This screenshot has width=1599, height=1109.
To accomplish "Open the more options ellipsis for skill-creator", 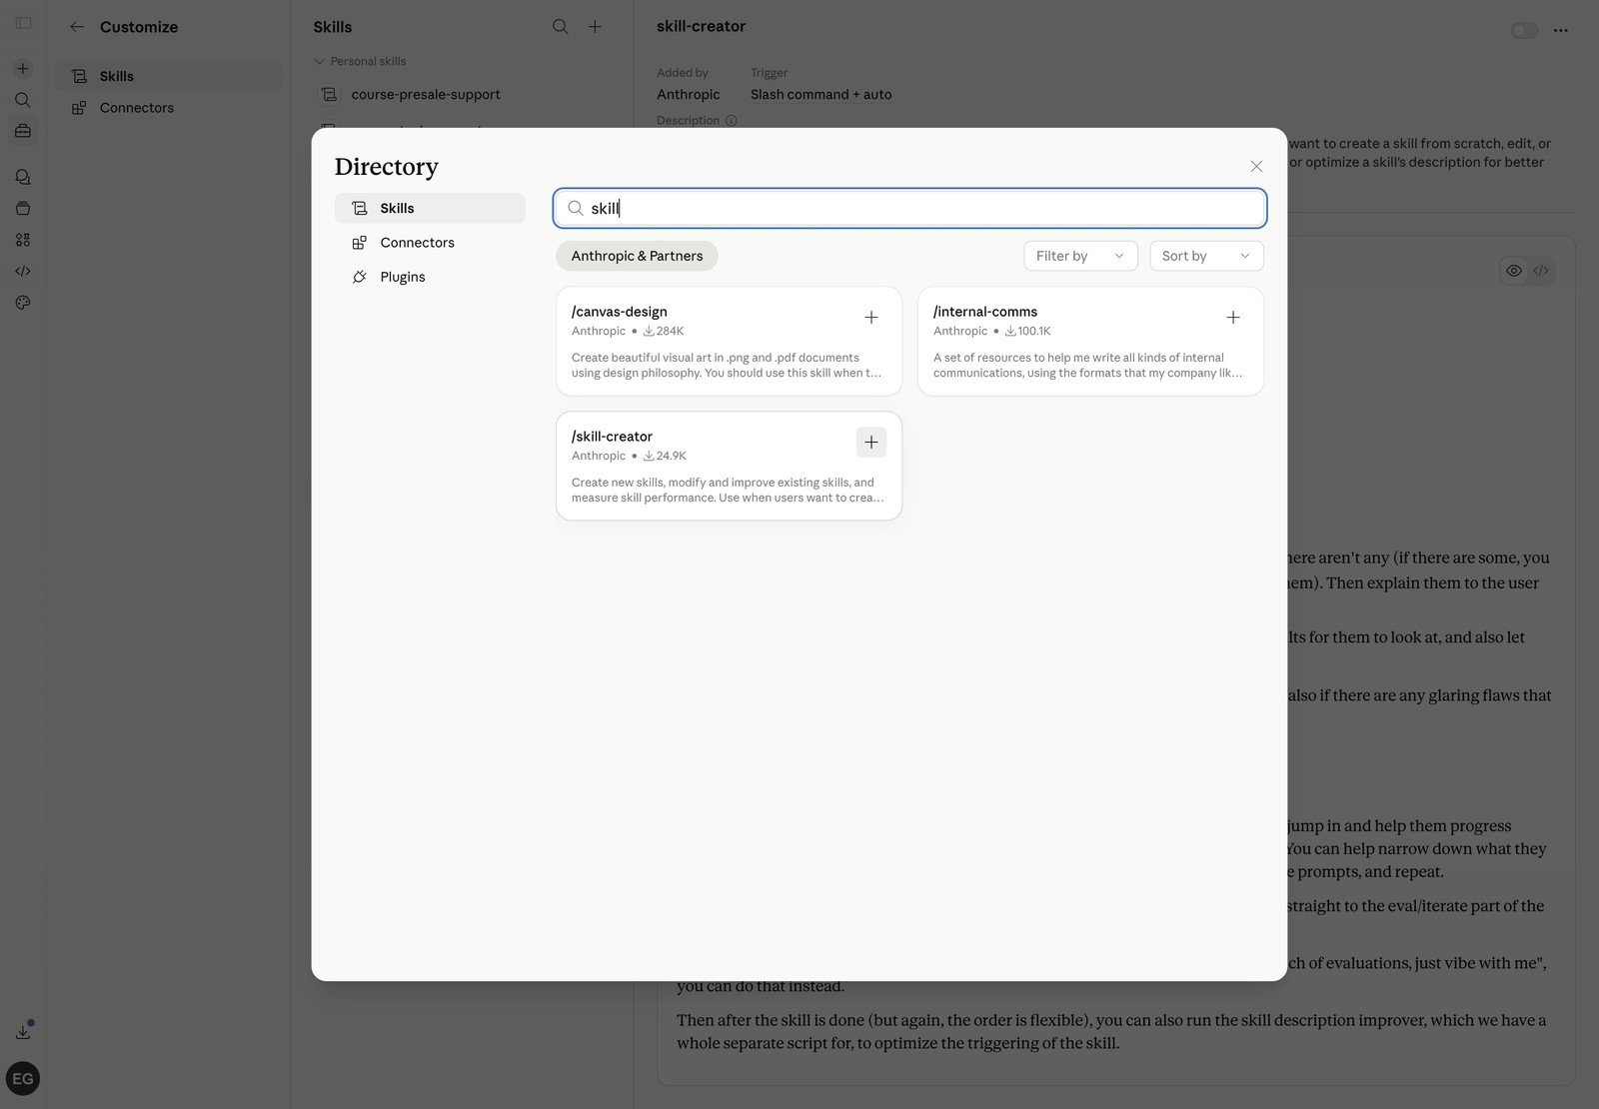I will pyautogui.click(x=1560, y=31).
